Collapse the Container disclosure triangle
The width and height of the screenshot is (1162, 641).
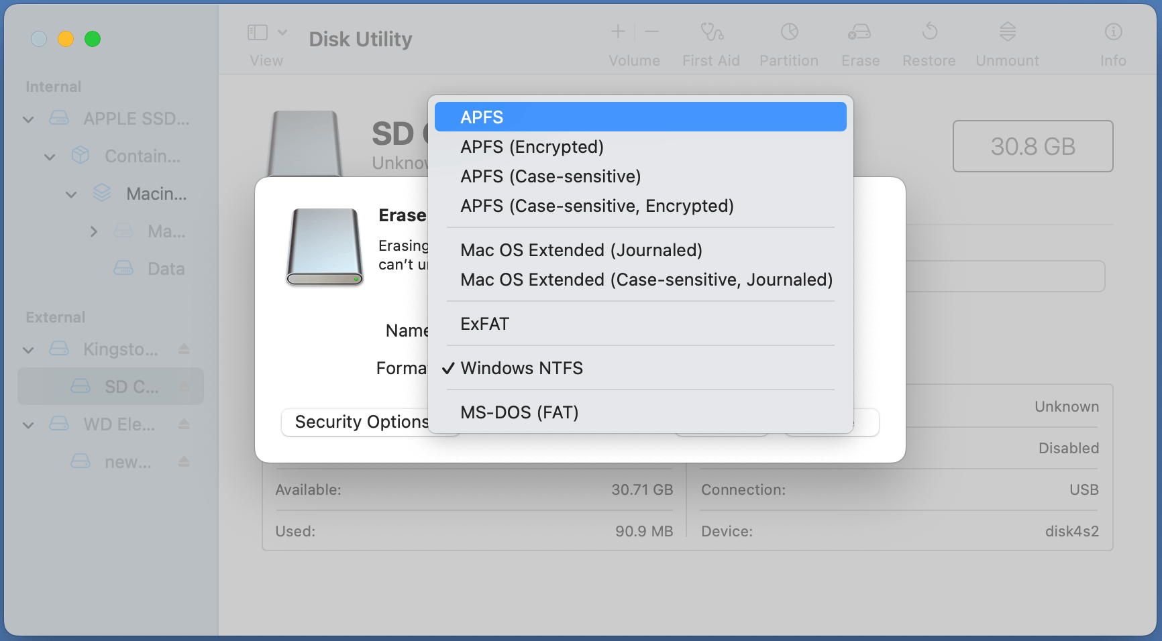[50, 156]
